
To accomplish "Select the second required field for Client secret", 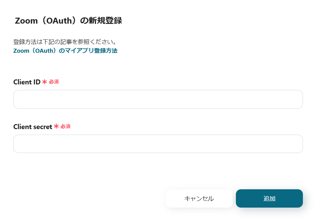I will (158, 144).
